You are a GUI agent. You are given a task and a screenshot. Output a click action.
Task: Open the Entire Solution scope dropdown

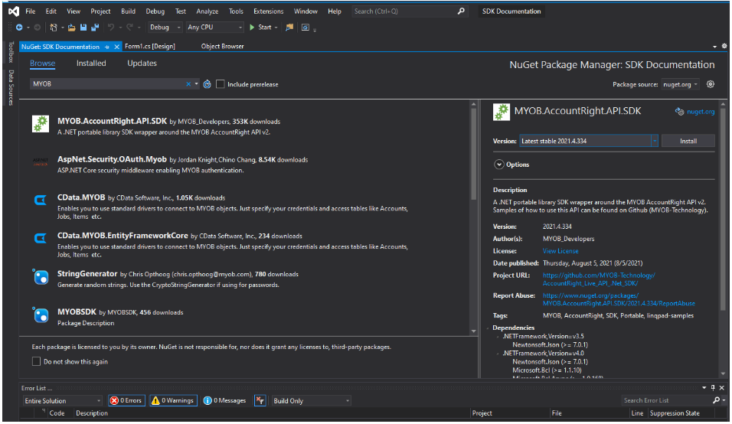point(63,401)
